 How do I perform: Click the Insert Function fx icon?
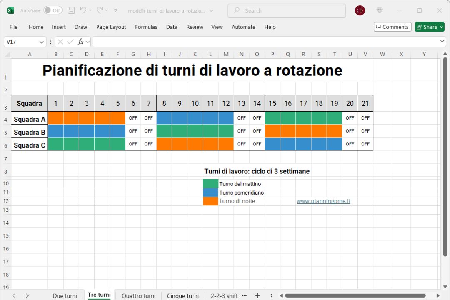[81, 42]
